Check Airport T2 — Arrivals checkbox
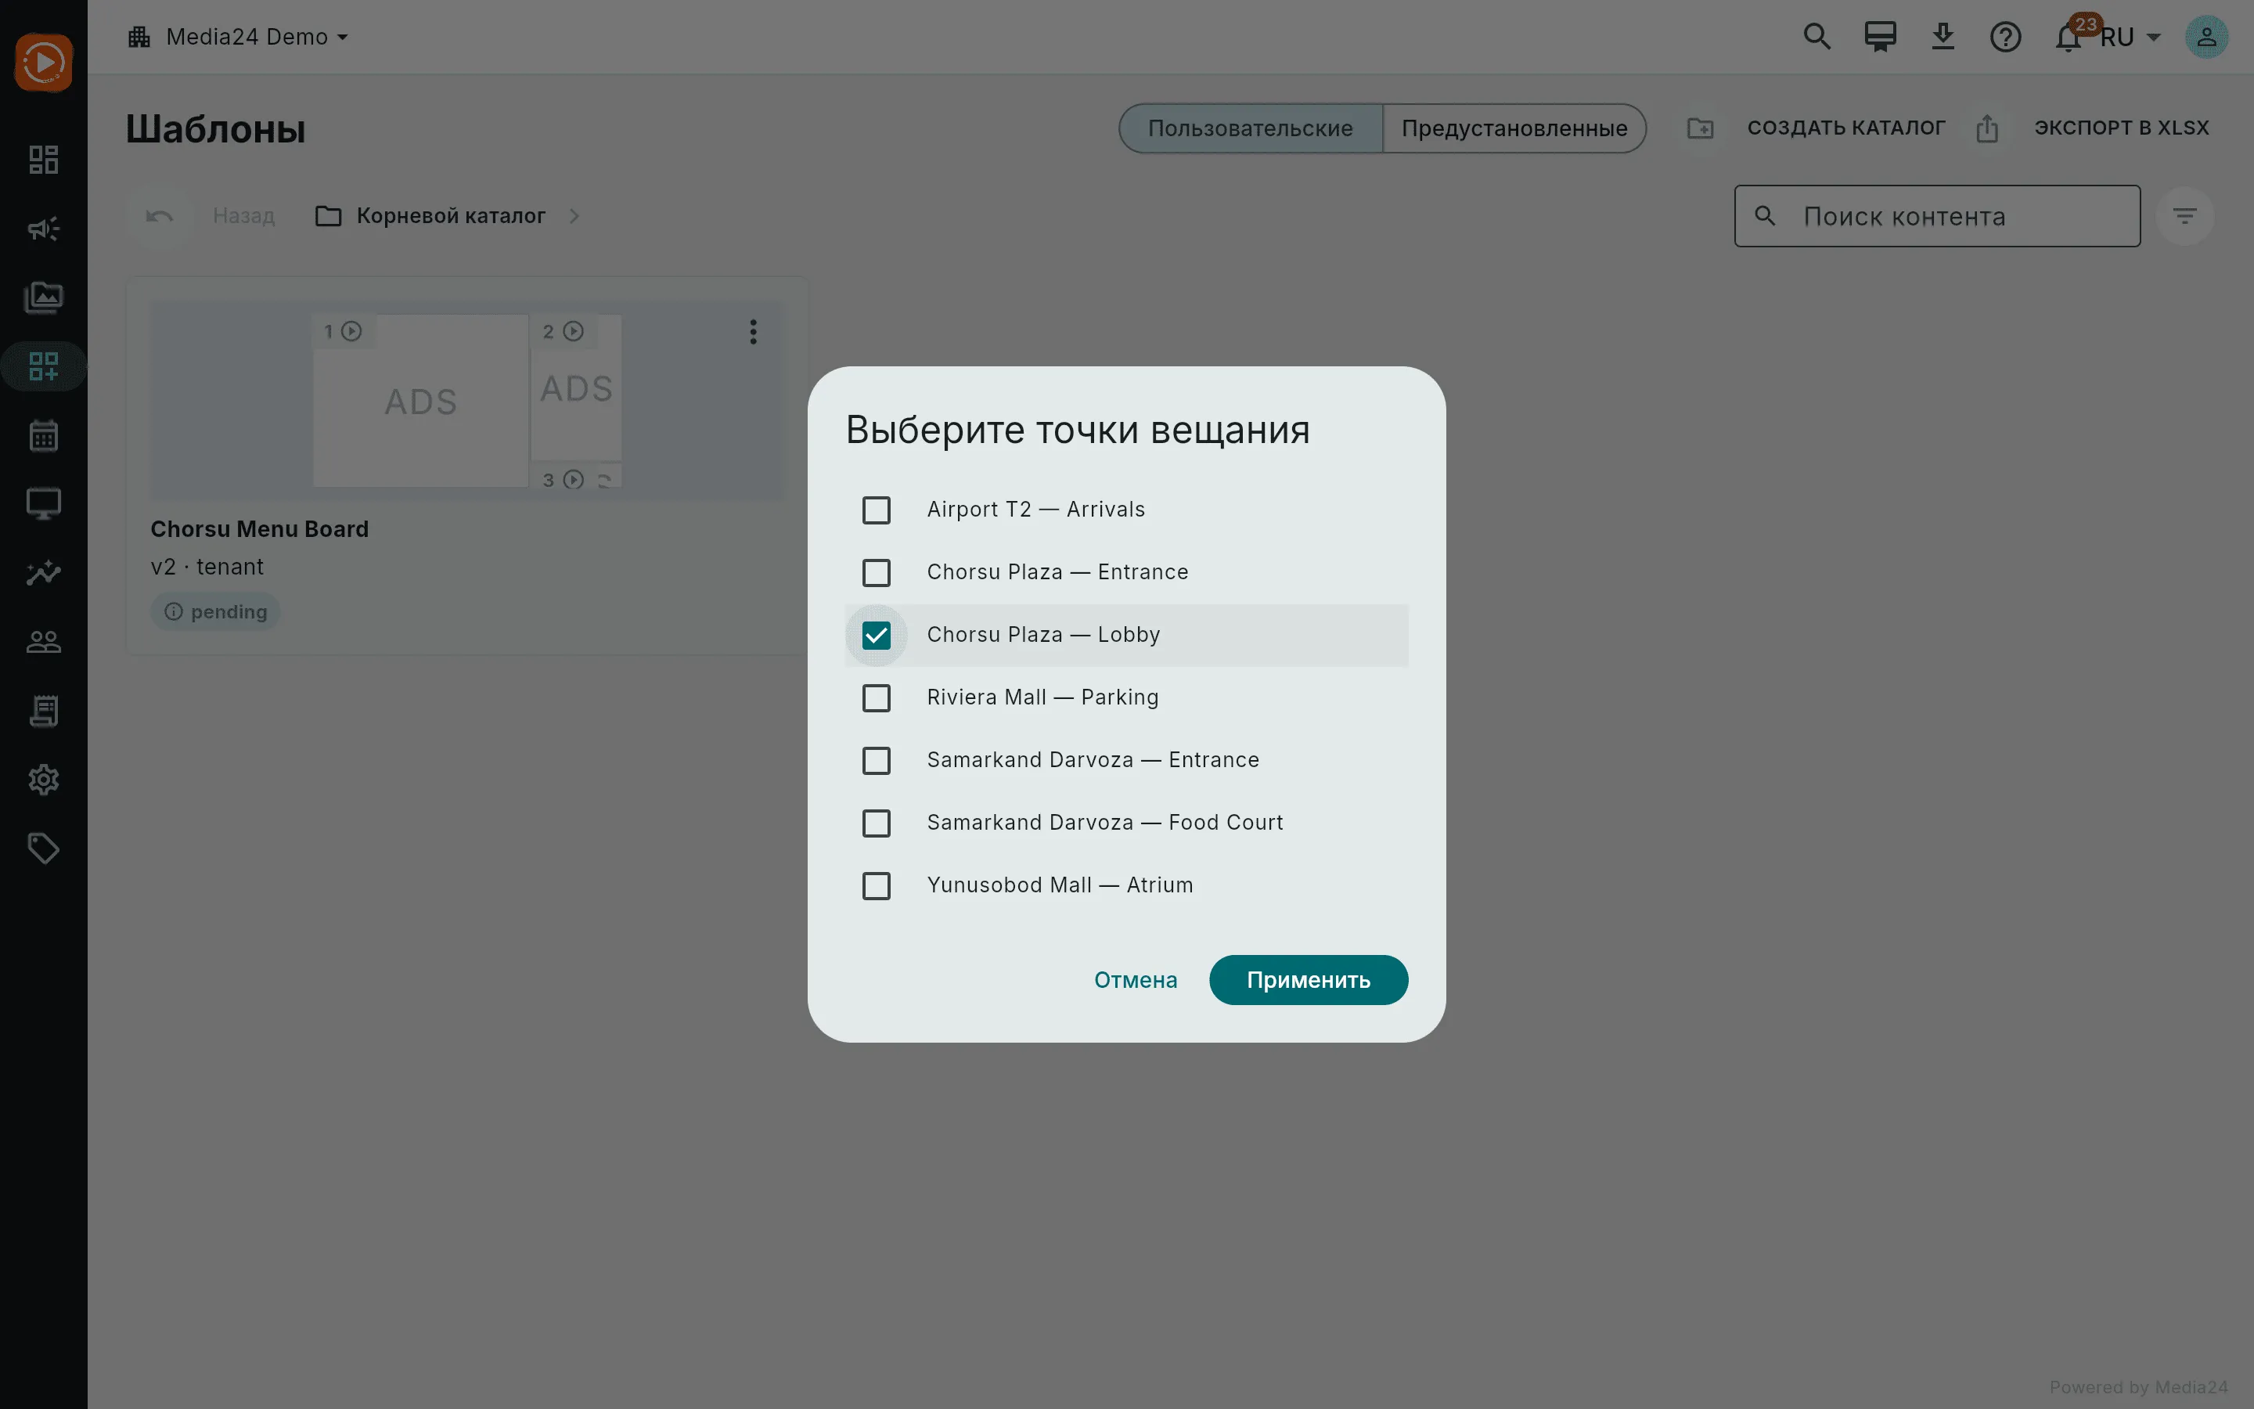Screen dimensions: 2254x1409 (877, 510)
